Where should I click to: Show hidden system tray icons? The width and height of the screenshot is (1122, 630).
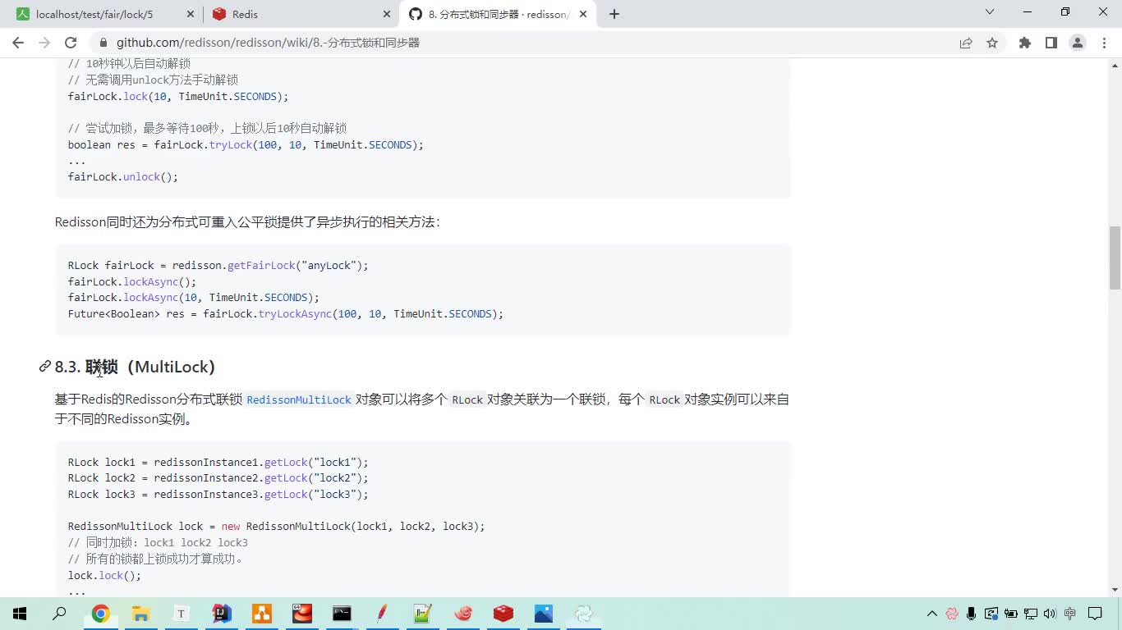931,614
